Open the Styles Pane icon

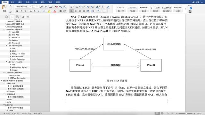tap(190, 9)
